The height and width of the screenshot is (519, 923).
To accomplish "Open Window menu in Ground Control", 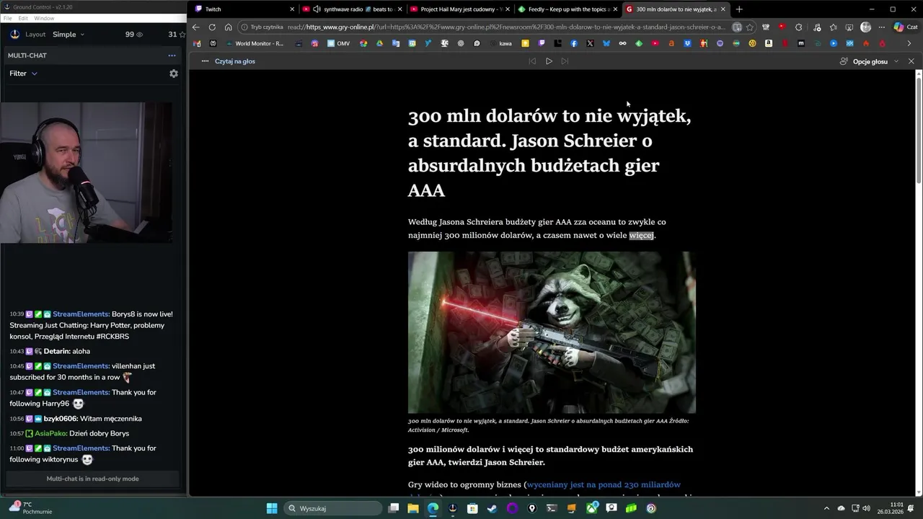I will [x=44, y=18].
